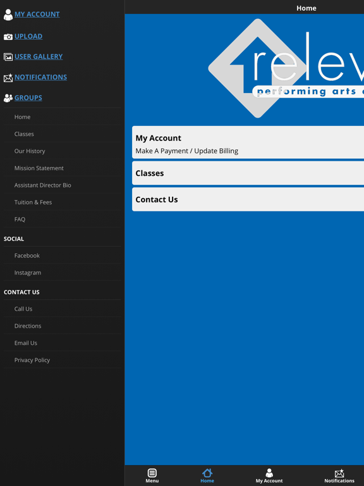Image resolution: width=364 pixels, height=486 pixels.
Task: Open Our History menu item
Action: coord(62,151)
